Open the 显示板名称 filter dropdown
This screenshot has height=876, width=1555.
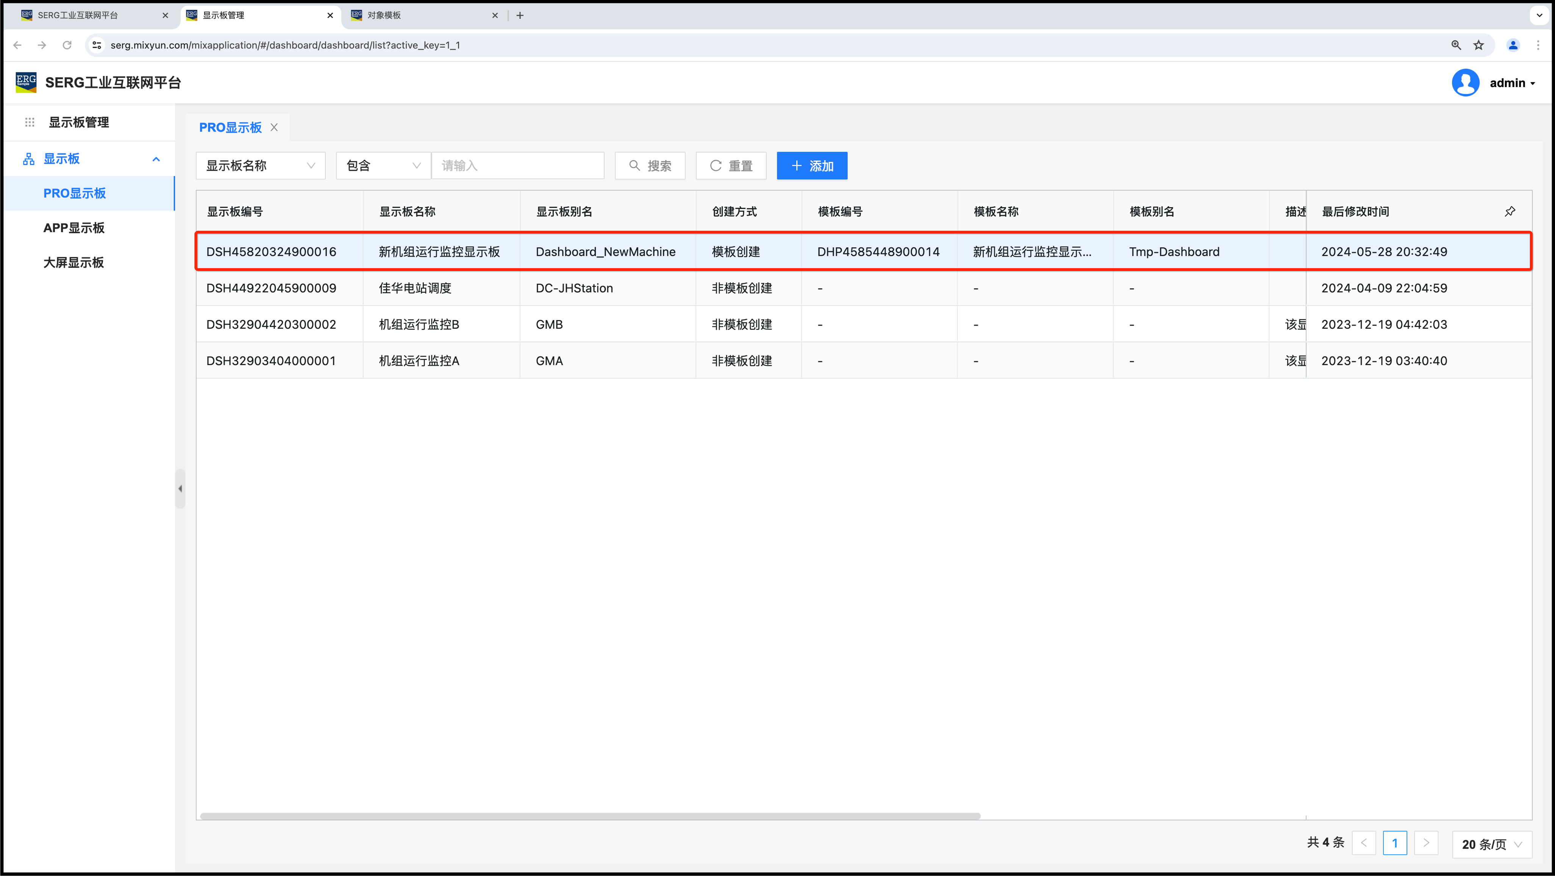pyautogui.click(x=260, y=166)
